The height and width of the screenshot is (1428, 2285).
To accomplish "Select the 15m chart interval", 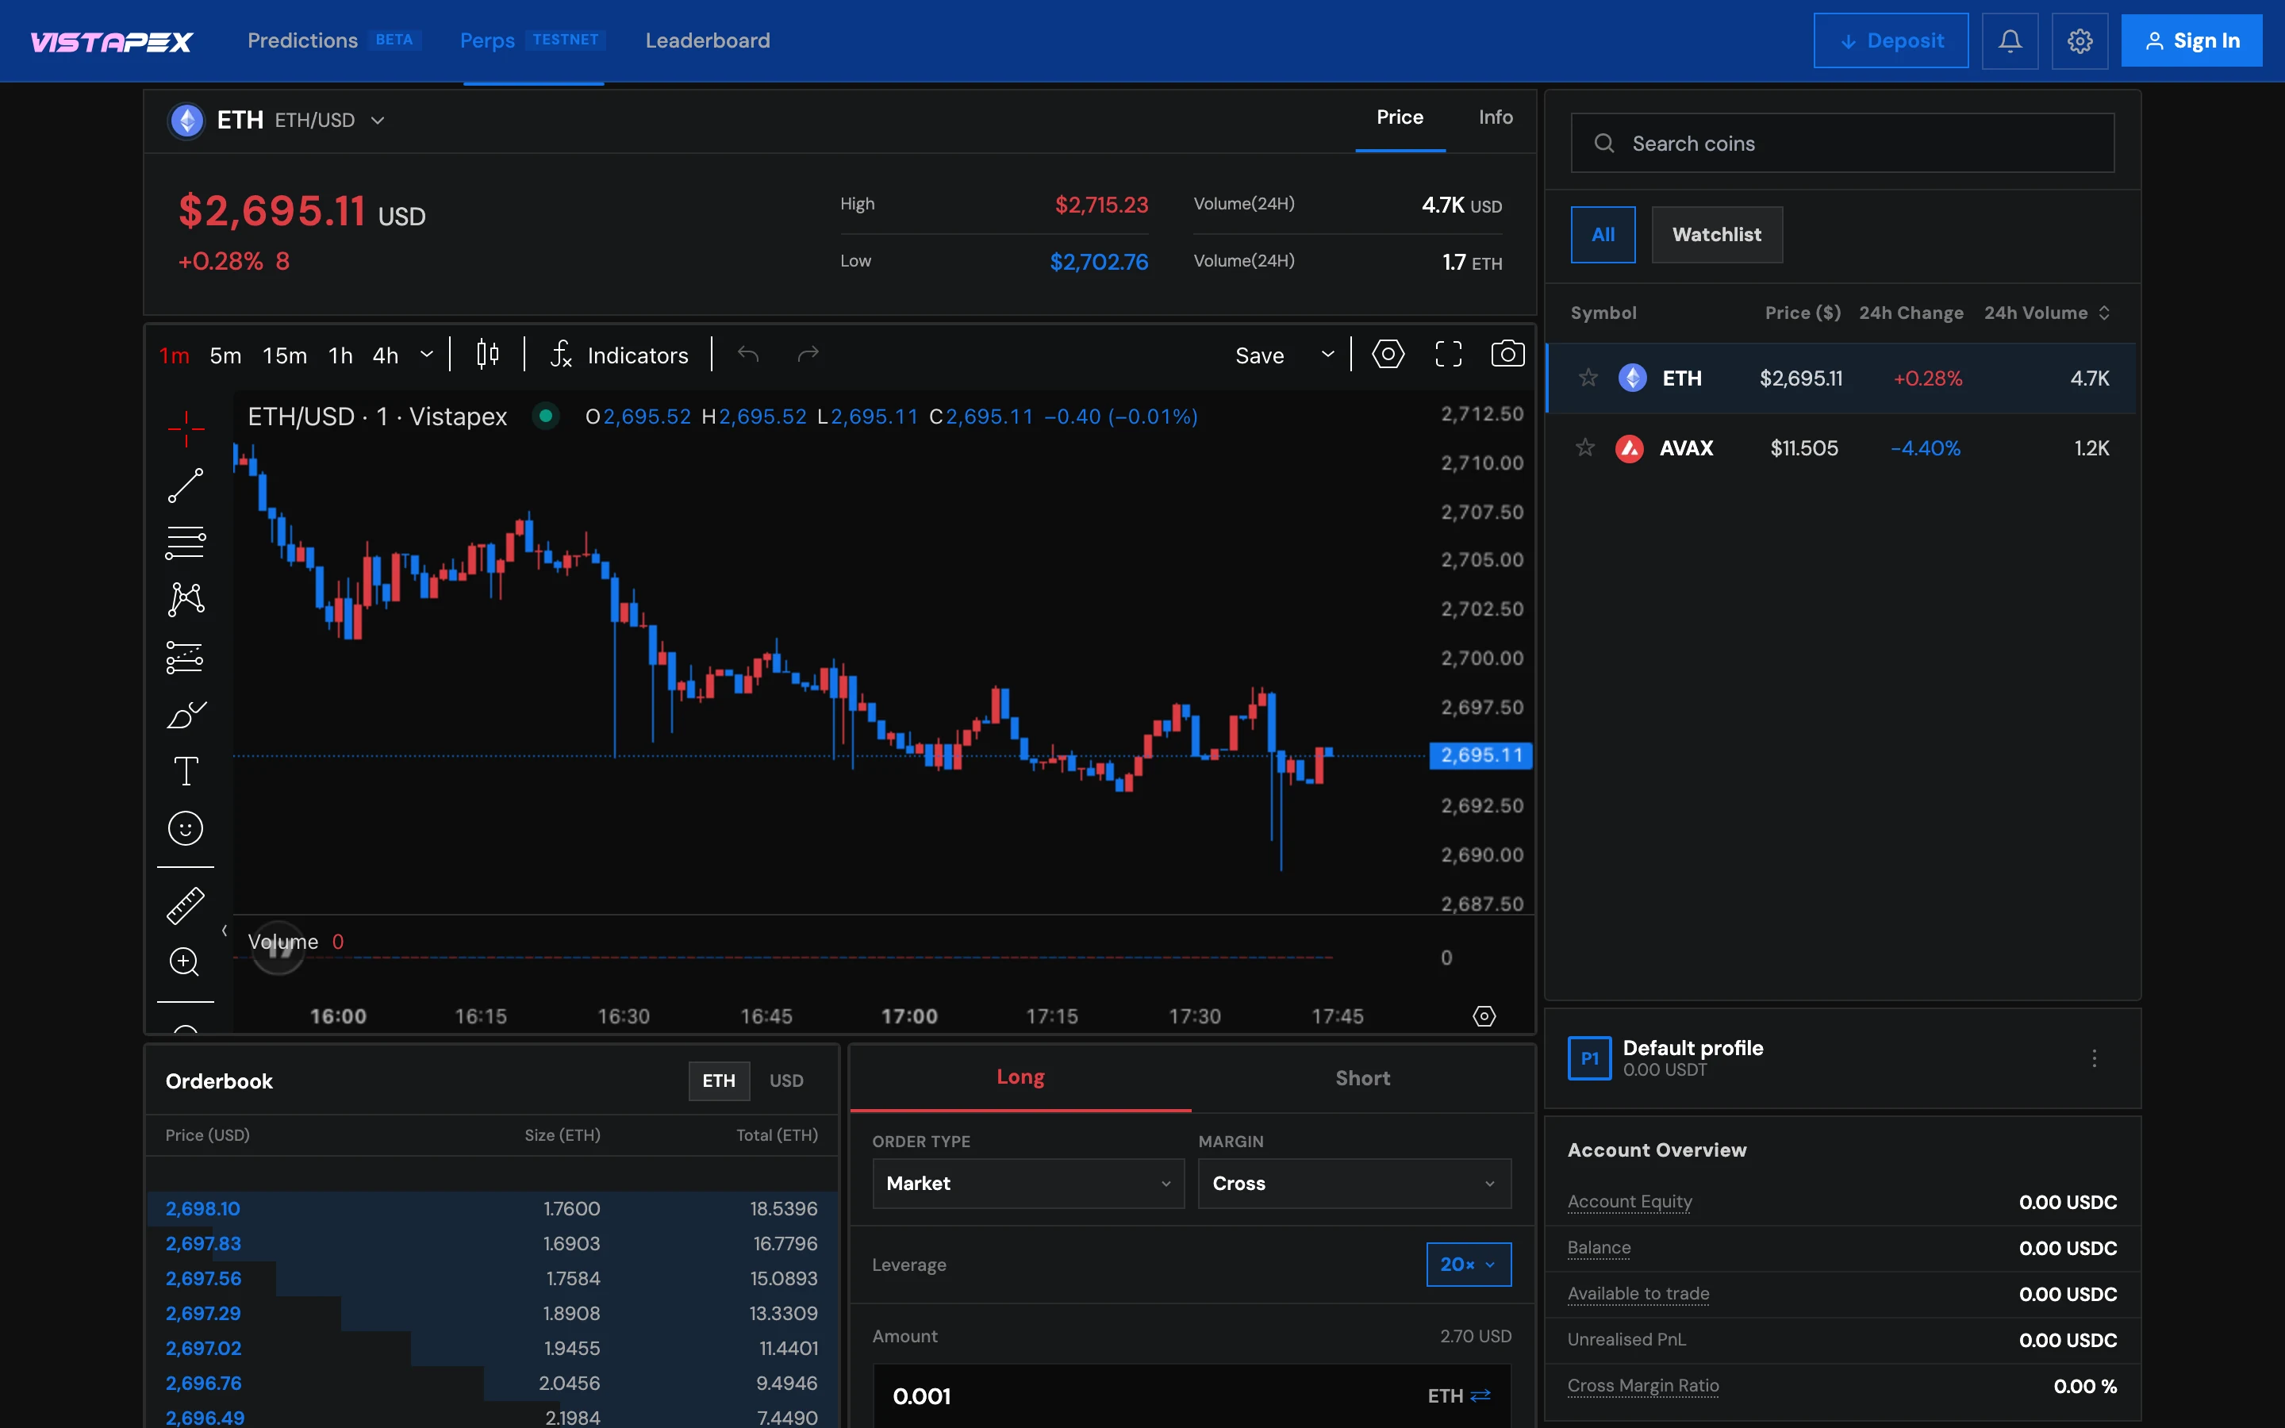I will click(284, 355).
